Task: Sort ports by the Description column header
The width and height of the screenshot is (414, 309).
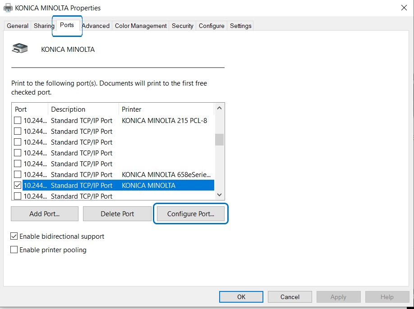Action: (68, 109)
